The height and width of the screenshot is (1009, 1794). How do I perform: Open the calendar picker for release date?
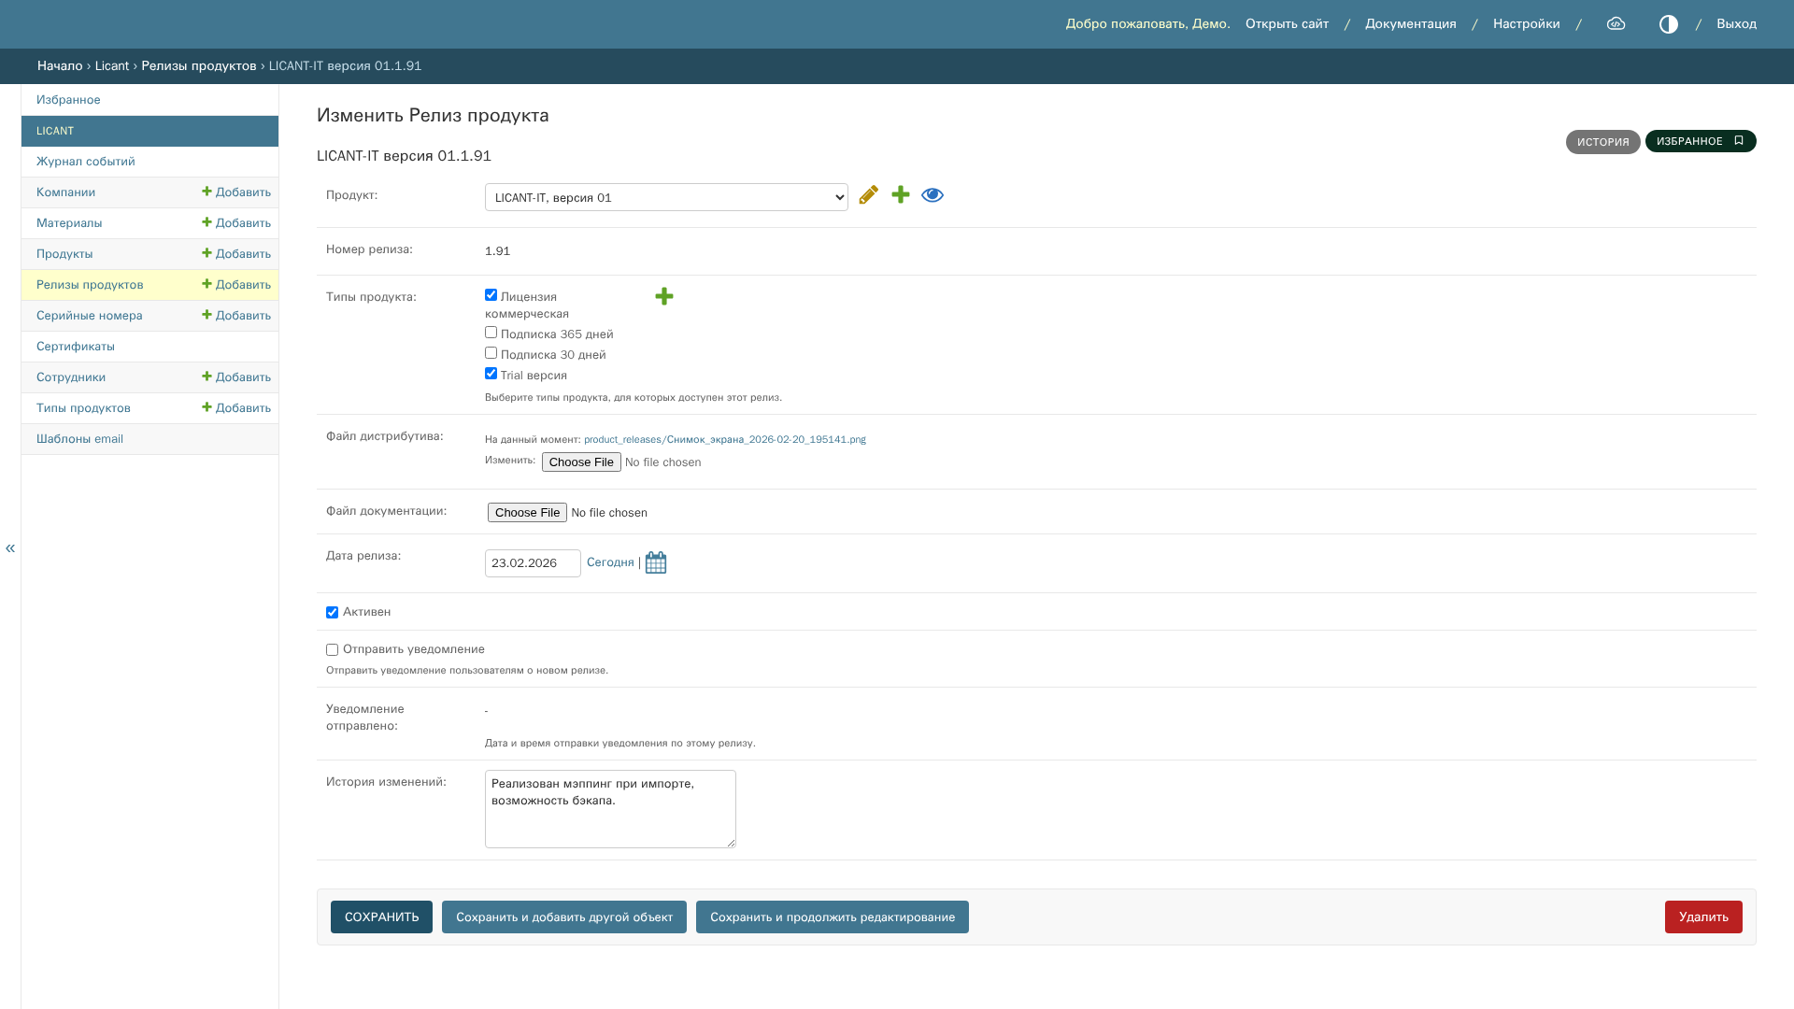656,562
